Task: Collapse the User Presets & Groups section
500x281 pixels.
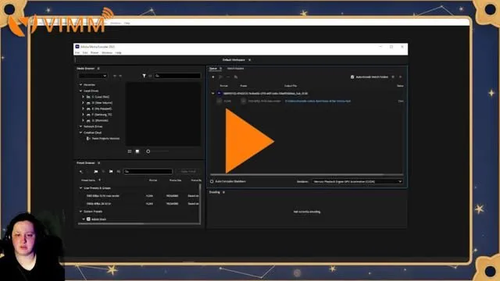Action: 80,188
